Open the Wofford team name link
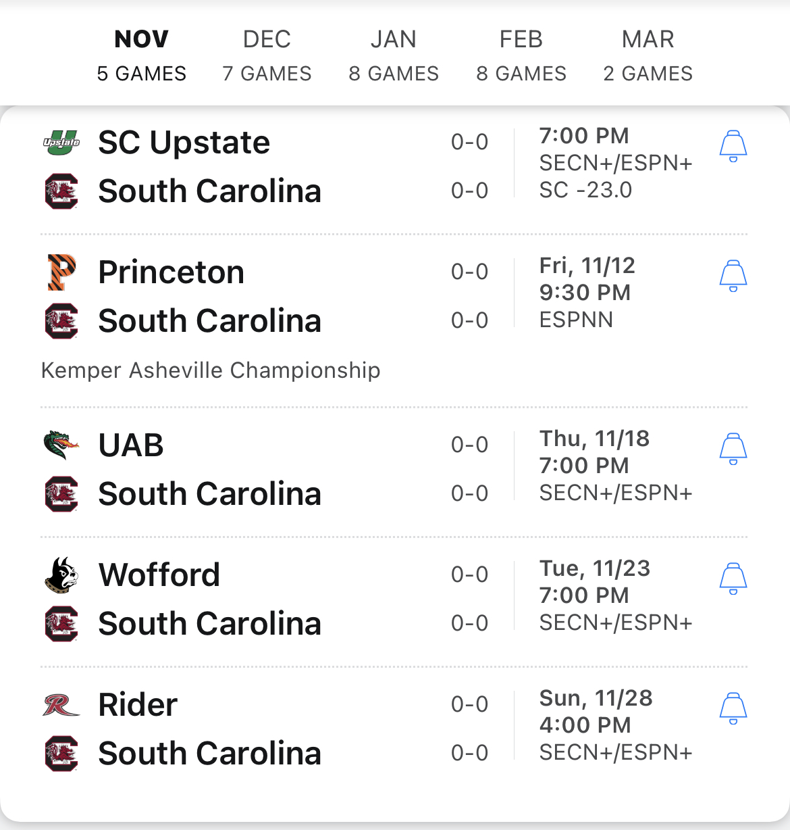Viewport: 790px width, 830px height. pos(159,575)
